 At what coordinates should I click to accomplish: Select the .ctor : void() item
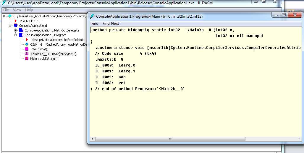tap(39, 49)
